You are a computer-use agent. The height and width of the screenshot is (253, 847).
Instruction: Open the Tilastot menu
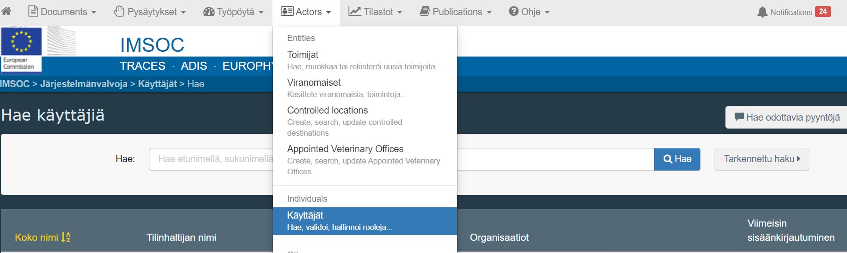(x=375, y=12)
